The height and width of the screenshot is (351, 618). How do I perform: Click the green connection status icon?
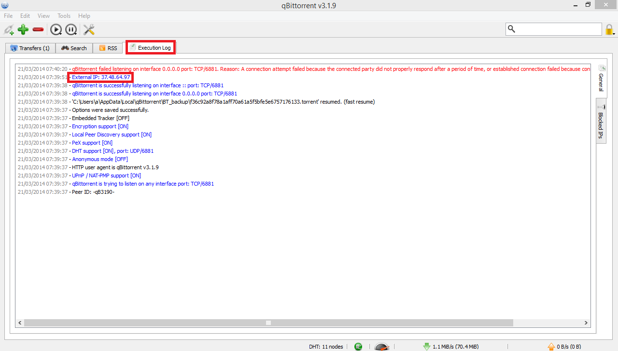(x=358, y=346)
